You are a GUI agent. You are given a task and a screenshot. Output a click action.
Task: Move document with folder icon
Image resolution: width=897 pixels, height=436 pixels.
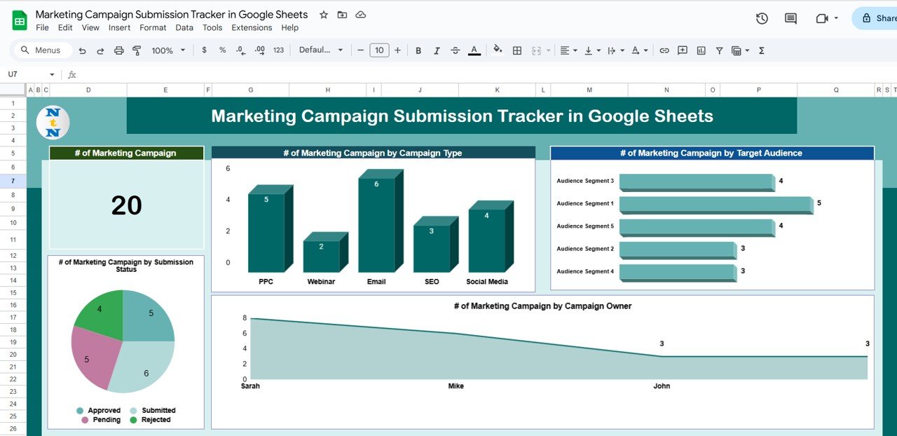[x=342, y=15]
